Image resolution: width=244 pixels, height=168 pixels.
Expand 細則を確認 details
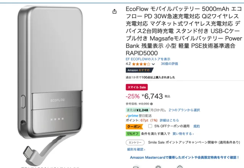tap(136, 149)
